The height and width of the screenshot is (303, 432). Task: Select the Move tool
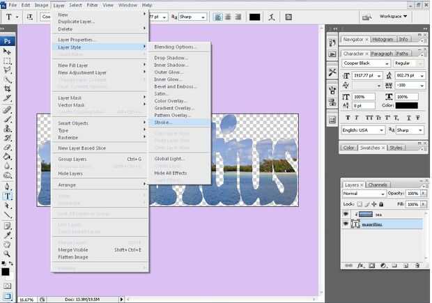(x=7, y=52)
